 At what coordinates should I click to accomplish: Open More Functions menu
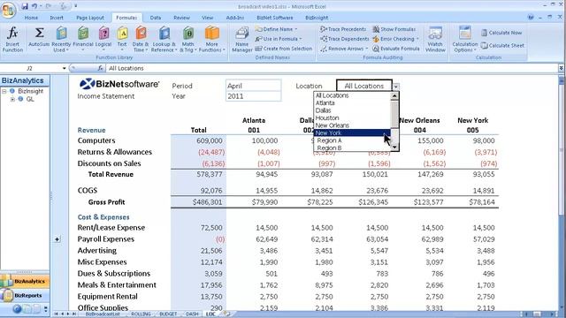[212, 40]
